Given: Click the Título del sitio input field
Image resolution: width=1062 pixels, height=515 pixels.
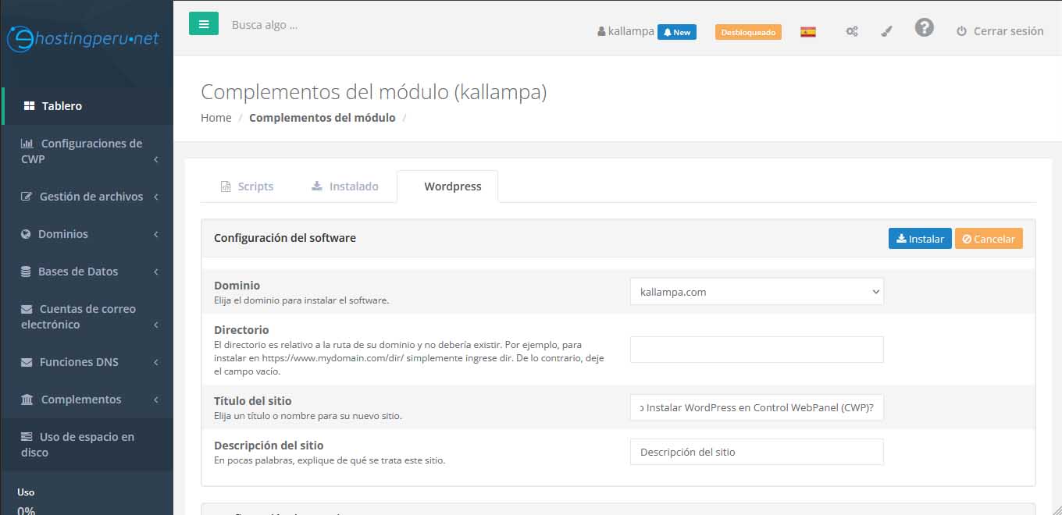Looking at the screenshot, I should click(757, 407).
